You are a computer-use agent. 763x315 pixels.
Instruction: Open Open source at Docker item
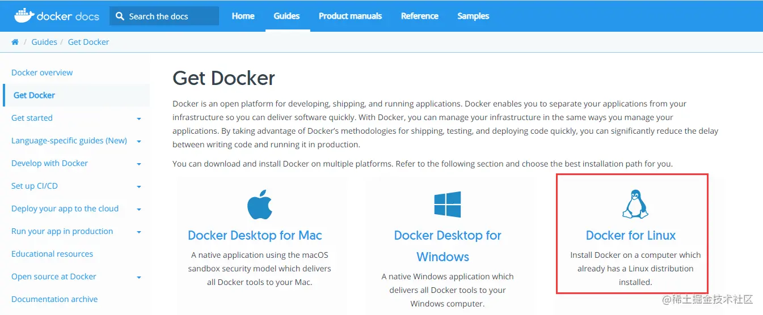click(54, 276)
